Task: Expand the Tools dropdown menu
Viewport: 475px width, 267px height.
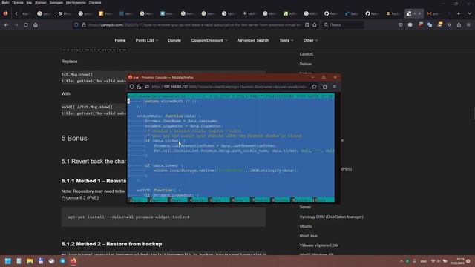Action: point(286,40)
